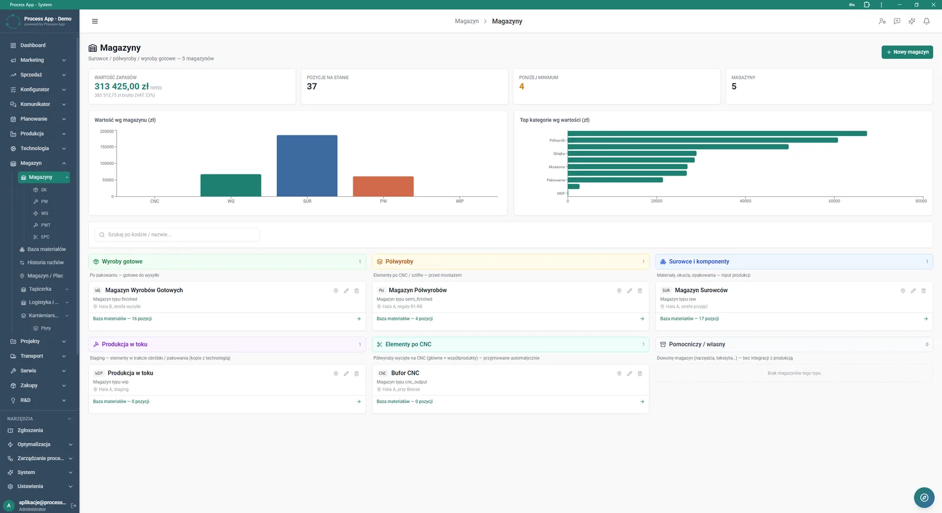Click the compass help icon at bottom right
Image resolution: width=942 pixels, height=513 pixels.
[x=924, y=498]
